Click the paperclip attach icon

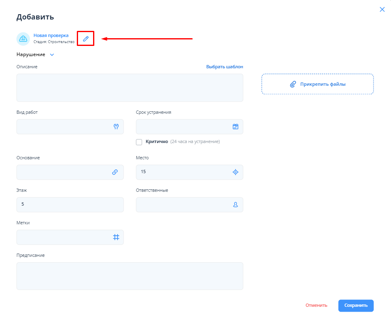tap(293, 84)
